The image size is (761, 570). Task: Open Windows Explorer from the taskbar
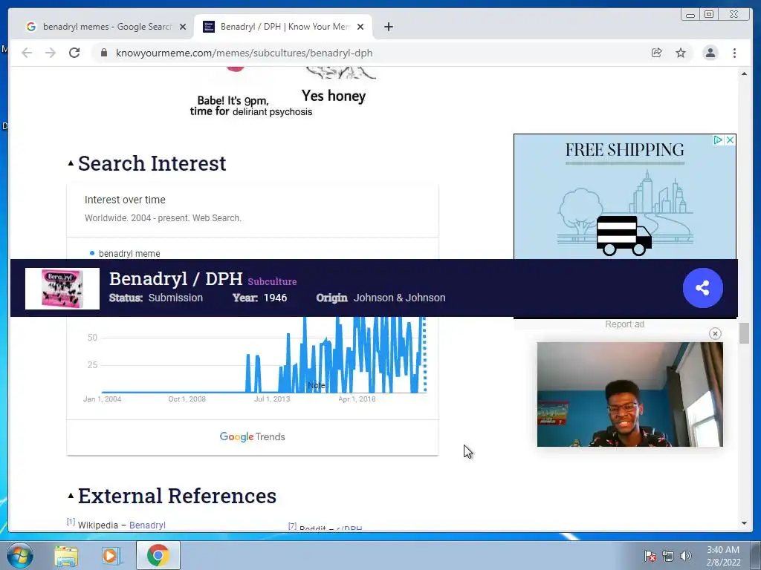coord(66,556)
